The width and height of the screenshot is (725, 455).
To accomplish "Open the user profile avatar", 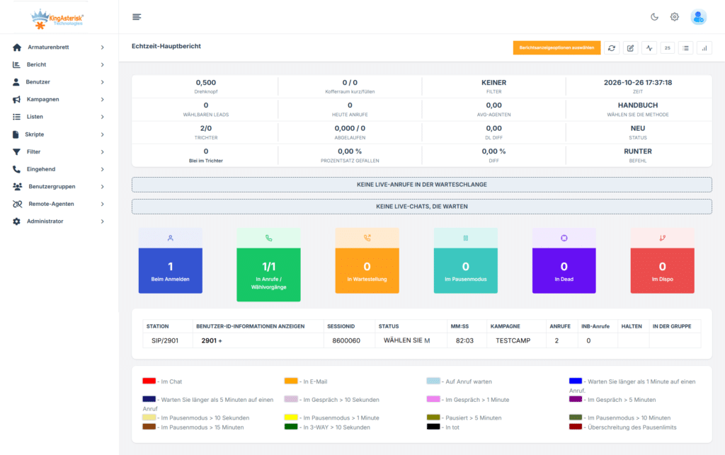I will point(699,17).
